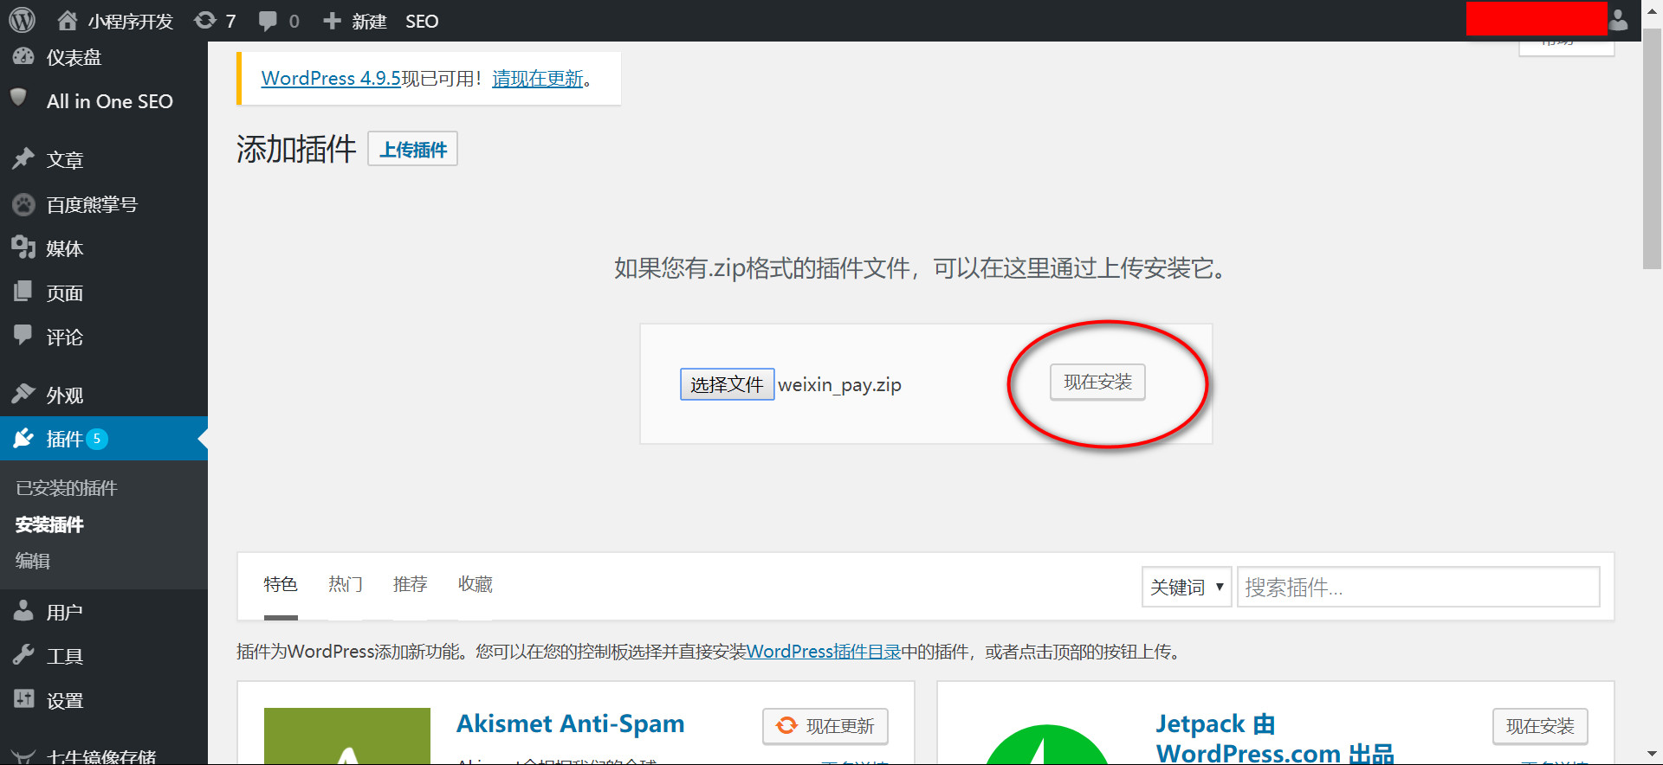Click the upload box 现在安装 button
Screen dimensions: 1663x765
[1097, 382]
